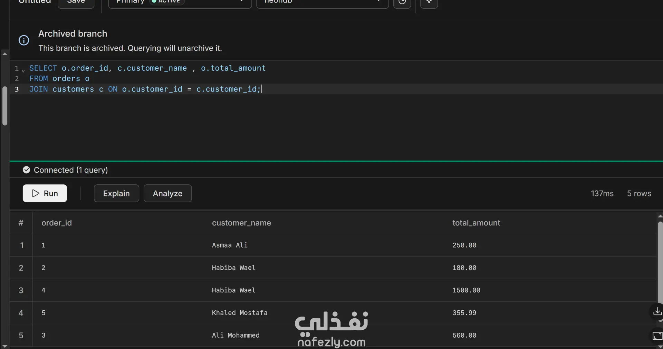Viewport: 663px width, 349px height.
Task: Download the query results
Action: coord(657,311)
